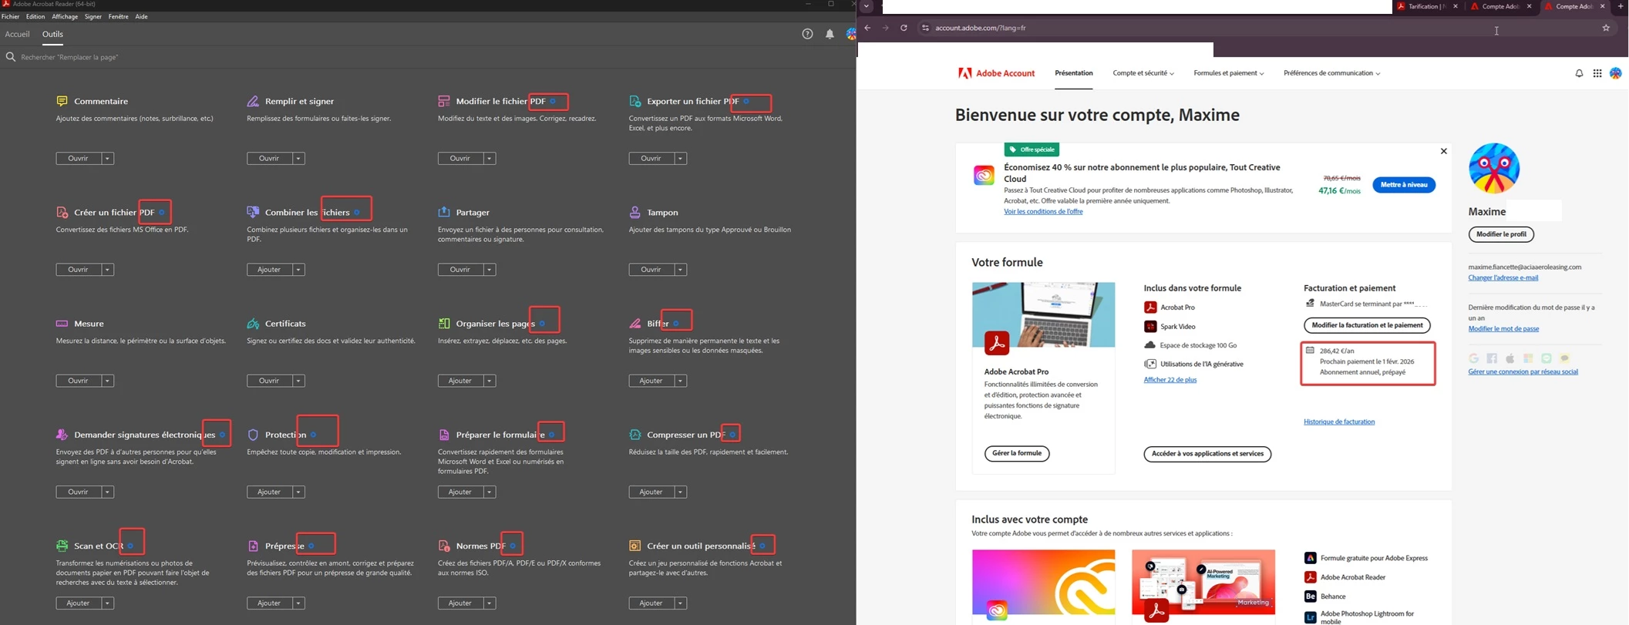
Task: Open Voir les conditions de l'offre link
Action: [x=1043, y=212]
